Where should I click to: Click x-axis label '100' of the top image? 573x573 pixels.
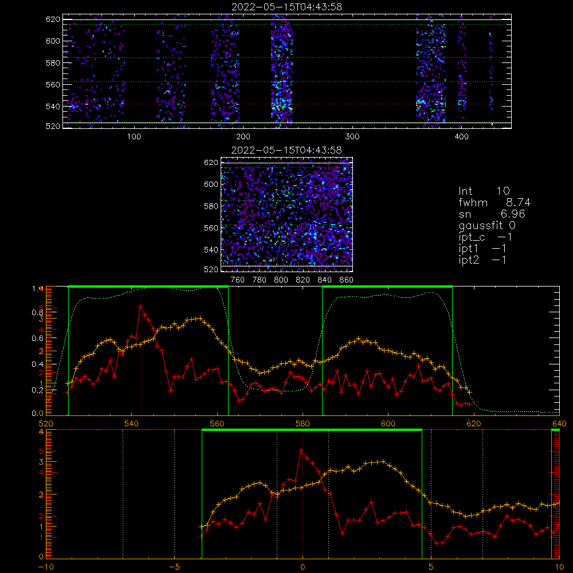(x=134, y=136)
